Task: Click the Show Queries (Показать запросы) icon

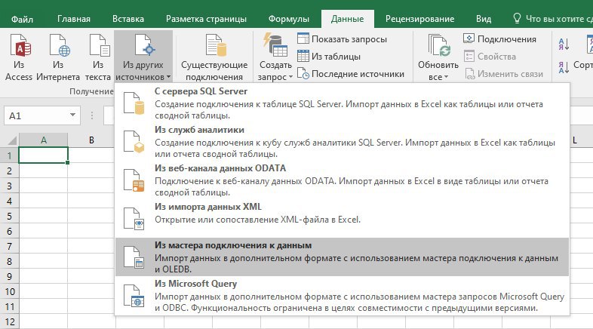Action: pyautogui.click(x=303, y=38)
